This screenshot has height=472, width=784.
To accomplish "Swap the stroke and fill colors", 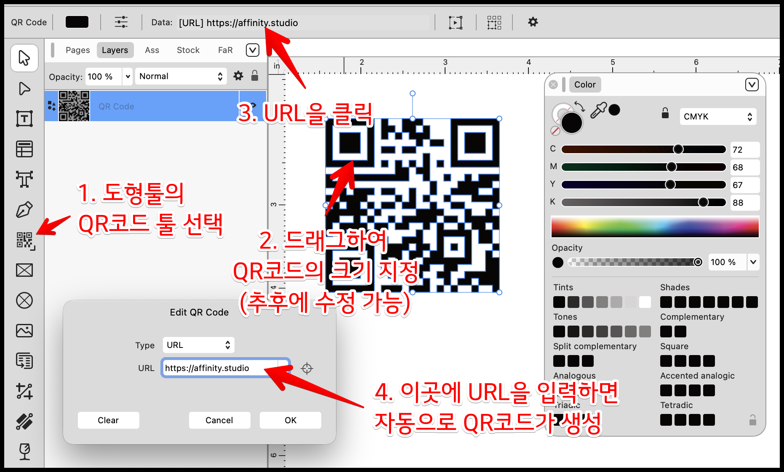I will [x=580, y=106].
